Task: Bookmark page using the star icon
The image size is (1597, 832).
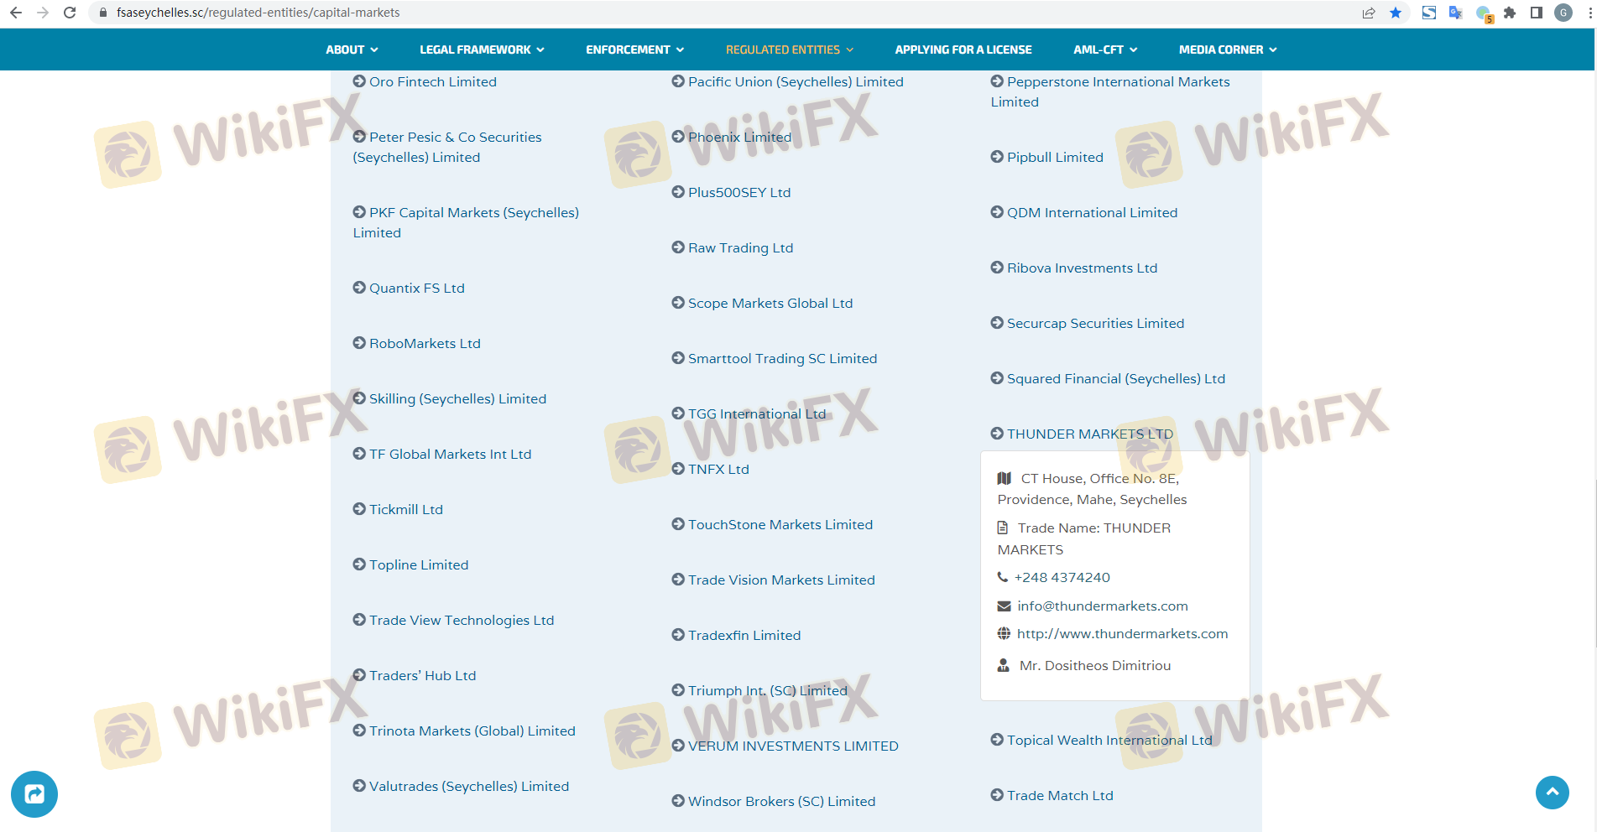Action: pos(1396,13)
